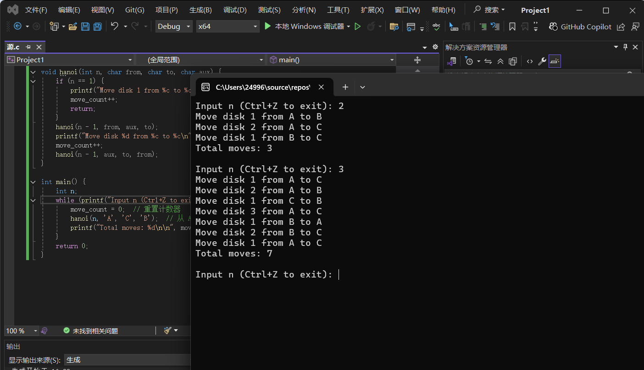The width and height of the screenshot is (644, 370).
Task: Pin the 源.c tab
Action: point(28,47)
